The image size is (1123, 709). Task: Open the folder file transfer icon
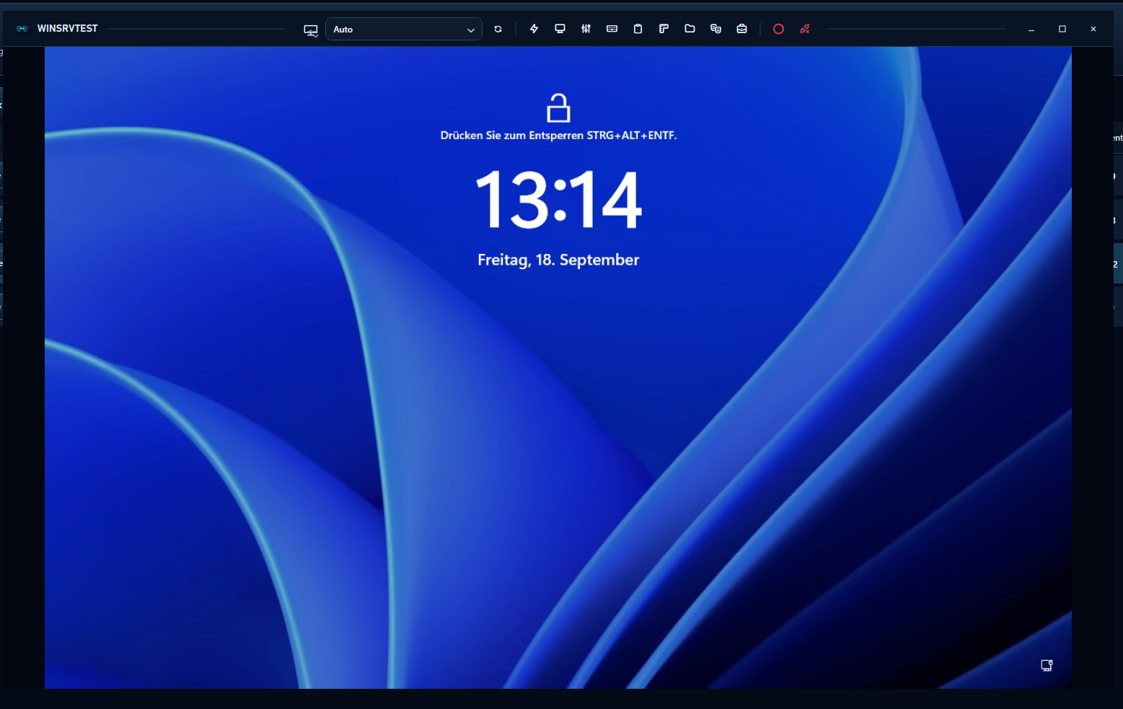point(690,29)
